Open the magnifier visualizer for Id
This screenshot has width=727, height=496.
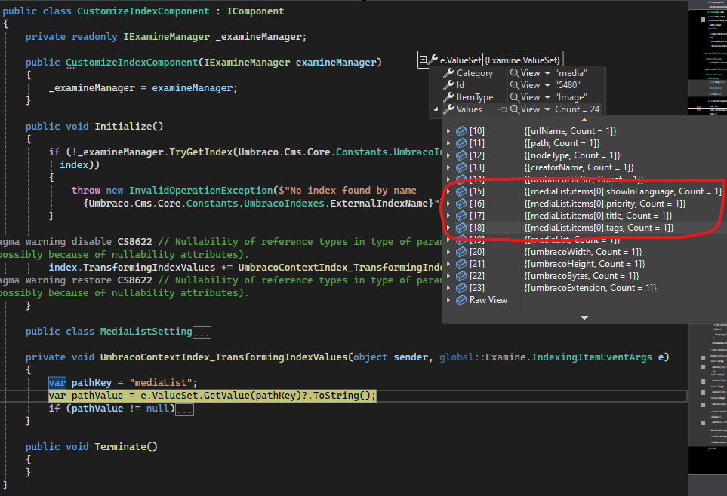click(514, 84)
